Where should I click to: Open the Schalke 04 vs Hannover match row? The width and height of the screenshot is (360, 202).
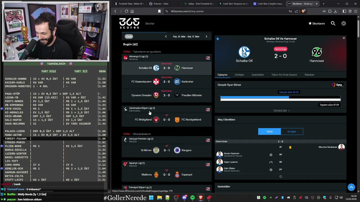click(166, 68)
